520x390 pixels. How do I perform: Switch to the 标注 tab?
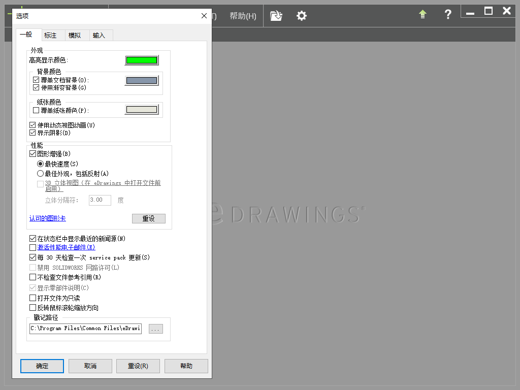click(x=50, y=36)
